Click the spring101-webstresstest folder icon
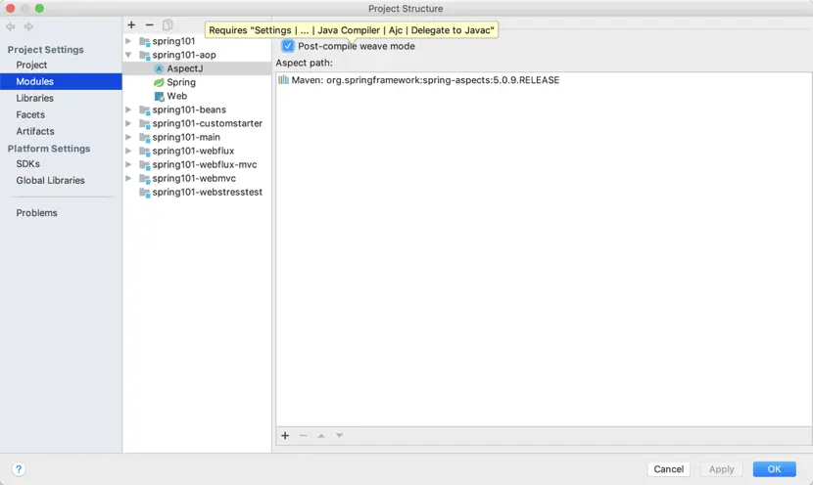 pyautogui.click(x=145, y=193)
